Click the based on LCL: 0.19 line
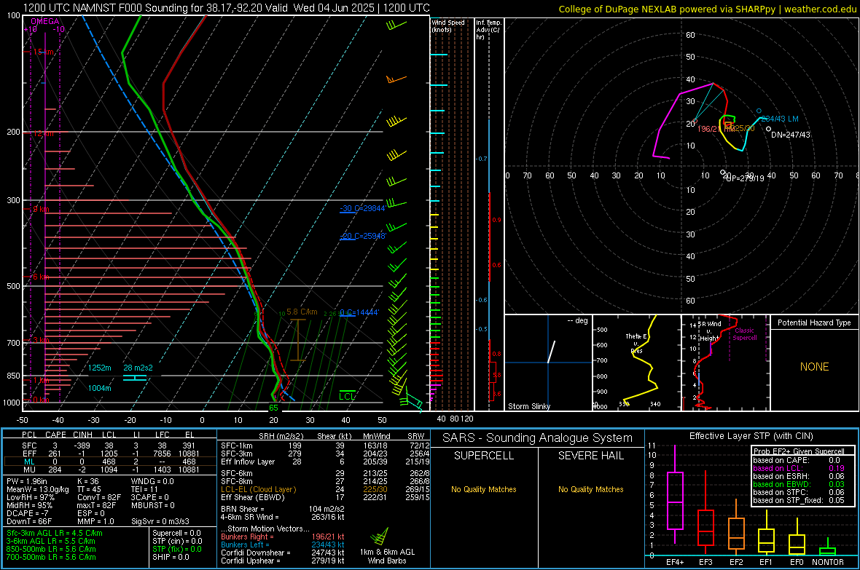Viewport: 860px width, 570px height. (799, 468)
